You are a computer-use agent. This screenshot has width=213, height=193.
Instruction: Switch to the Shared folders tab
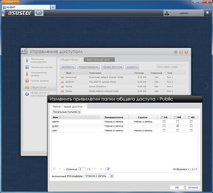pos(69,60)
